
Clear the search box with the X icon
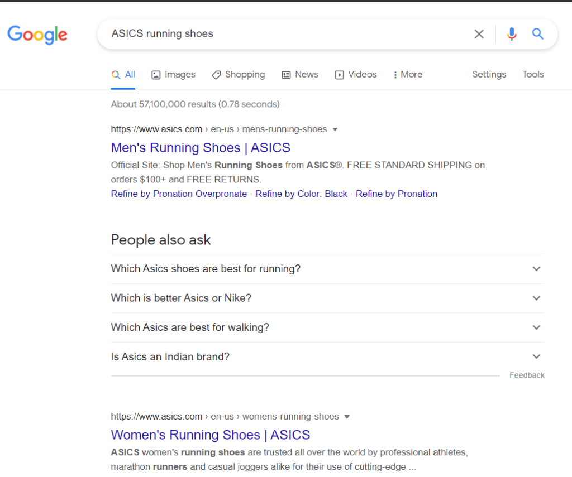479,34
